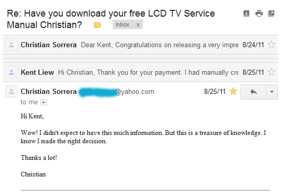Click the download attachments icon
The width and height of the screenshot is (283, 192).
coord(246,13)
